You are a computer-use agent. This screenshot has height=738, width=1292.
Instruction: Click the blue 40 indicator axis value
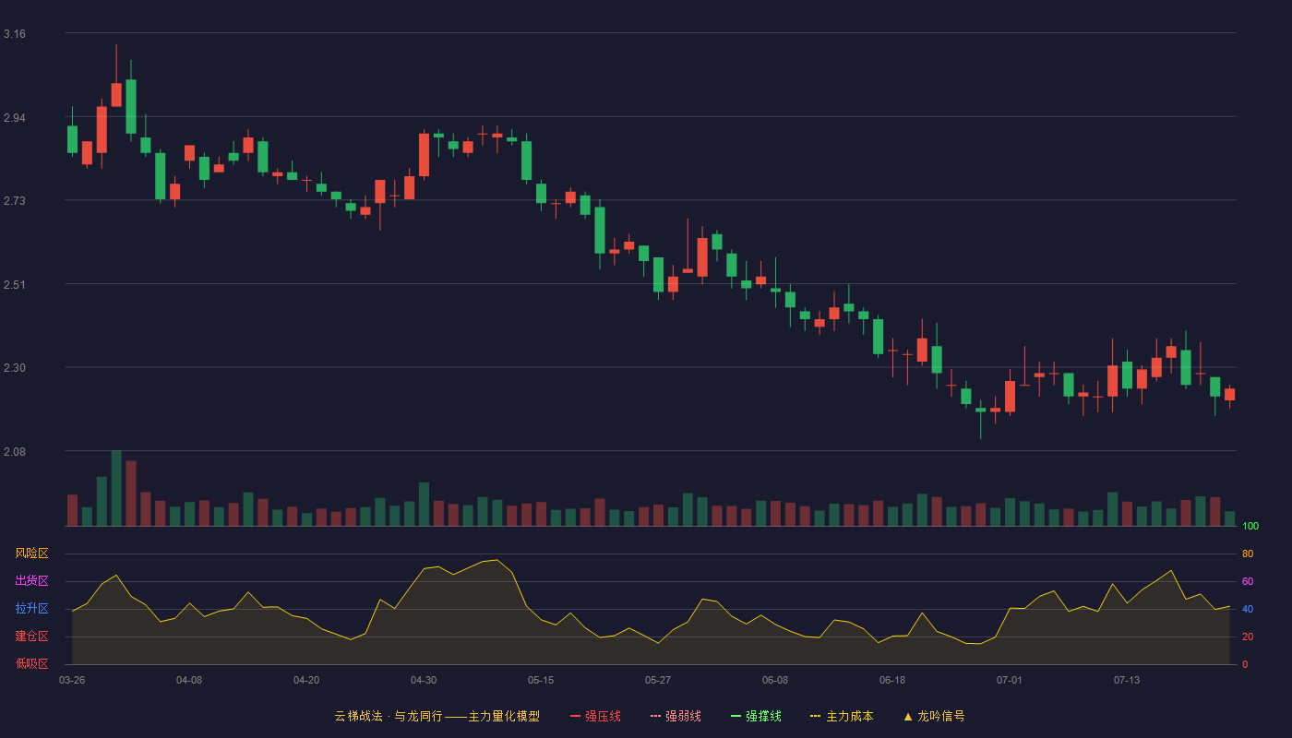click(x=1248, y=609)
